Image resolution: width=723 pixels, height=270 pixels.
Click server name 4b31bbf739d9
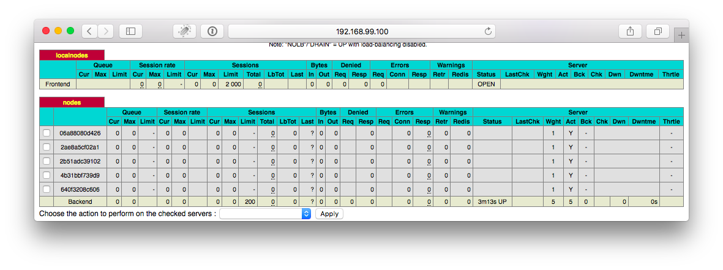pyautogui.click(x=80, y=175)
